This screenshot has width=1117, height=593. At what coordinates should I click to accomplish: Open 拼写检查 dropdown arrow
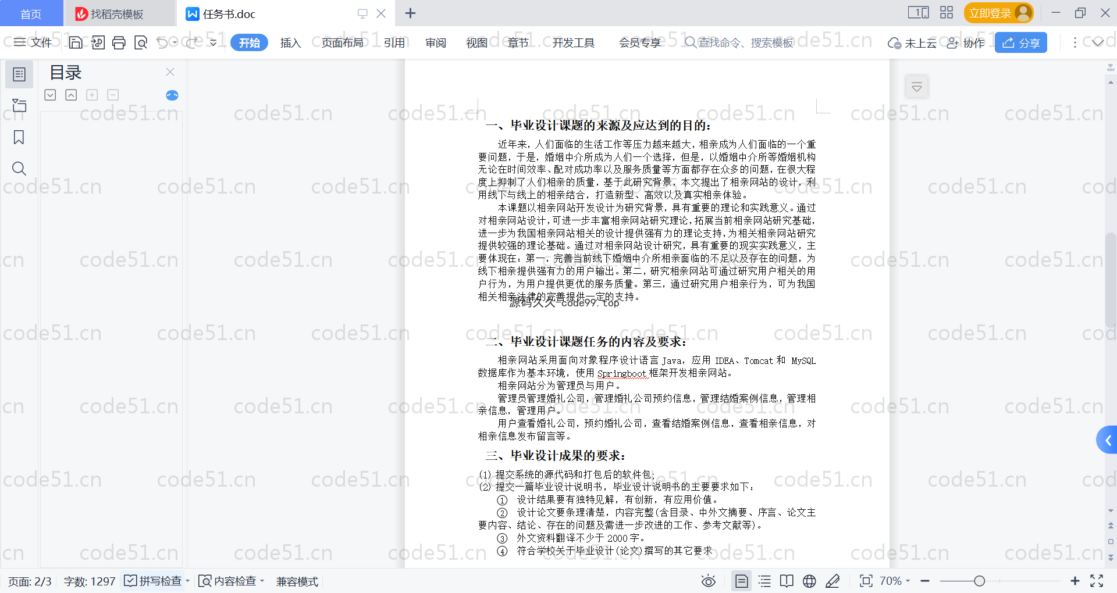(188, 581)
